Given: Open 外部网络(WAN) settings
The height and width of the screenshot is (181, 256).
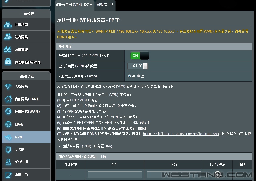Looking at the screenshot, I should coord(27,111).
